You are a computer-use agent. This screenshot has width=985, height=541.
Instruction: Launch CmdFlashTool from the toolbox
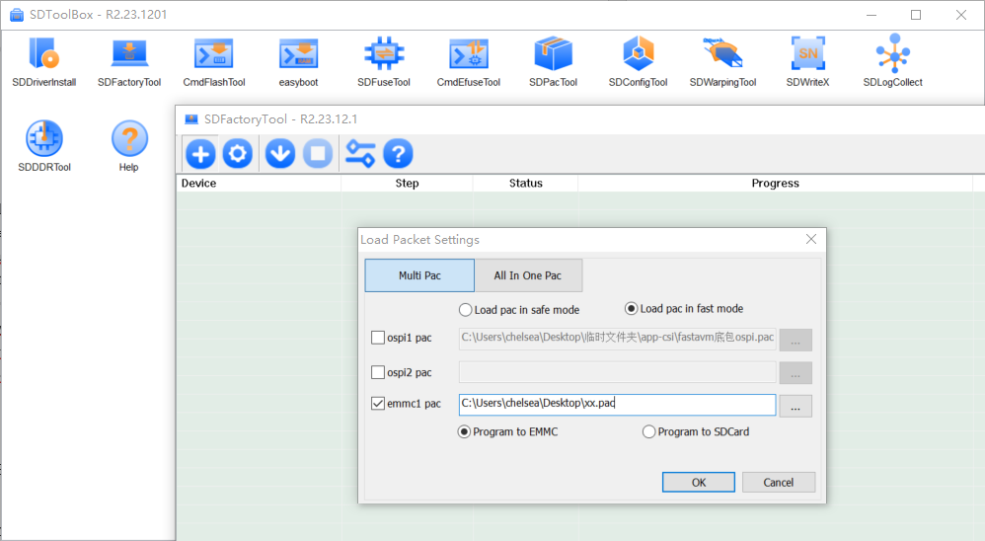[x=213, y=55]
